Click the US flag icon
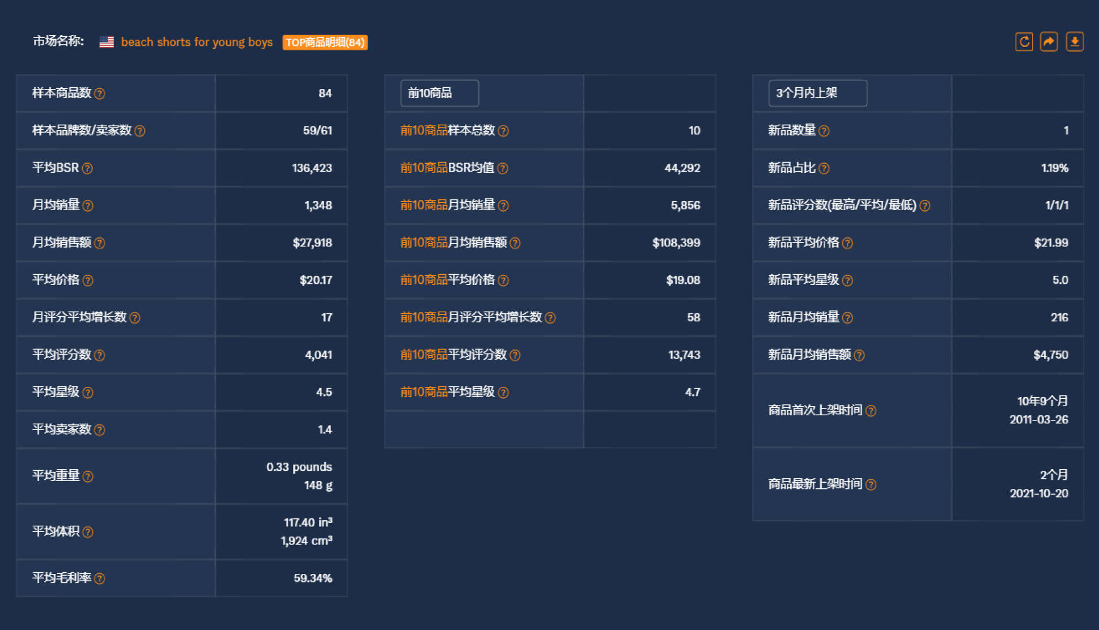The width and height of the screenshot is (1099, 630). pos(107,42)
